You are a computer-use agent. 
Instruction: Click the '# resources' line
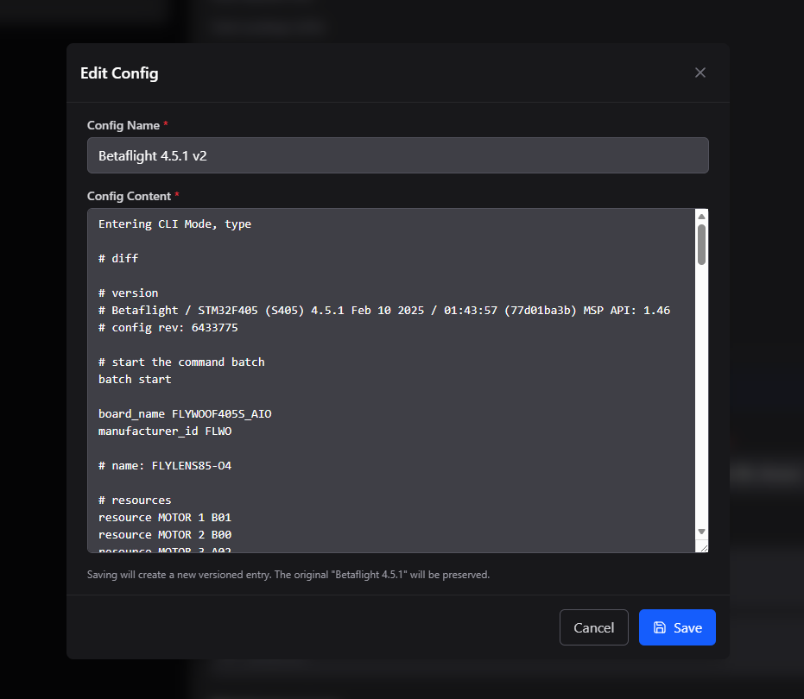point(135,500)
